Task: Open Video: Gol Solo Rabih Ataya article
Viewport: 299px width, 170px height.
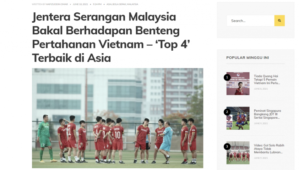Action: tap(269, 149)
